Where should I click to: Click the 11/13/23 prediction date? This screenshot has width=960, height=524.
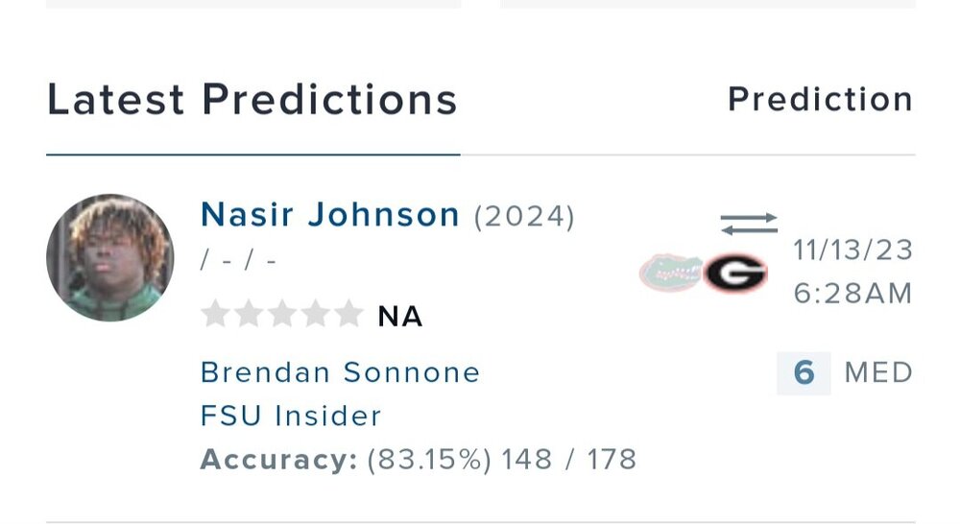852,251
